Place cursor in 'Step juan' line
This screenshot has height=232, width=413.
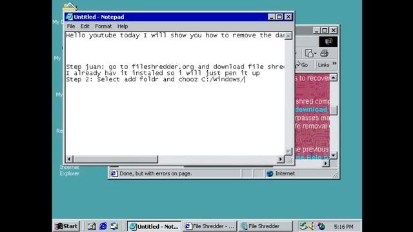[x=175, y=66]
